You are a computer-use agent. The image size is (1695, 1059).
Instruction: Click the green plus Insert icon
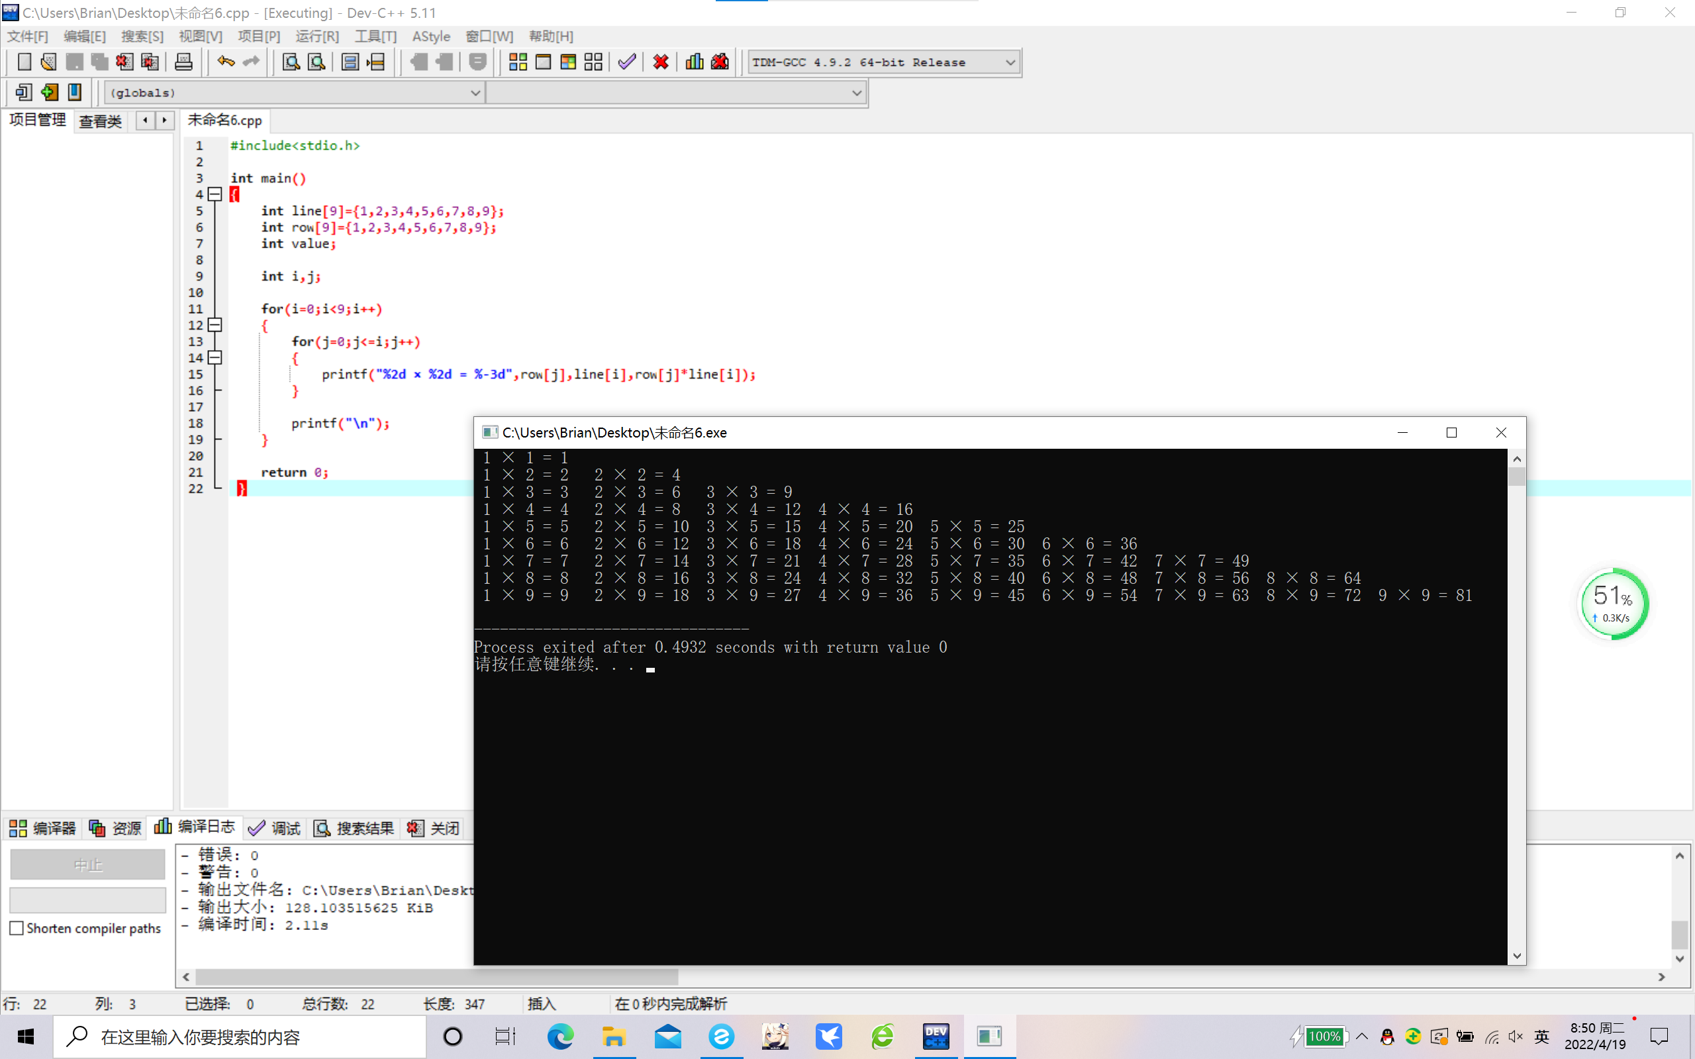coord(49,93)
